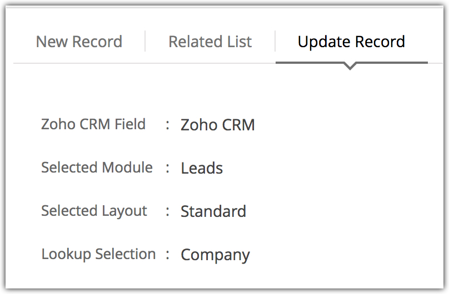Click the colon after Zoho CRM Field

[167, 125]
